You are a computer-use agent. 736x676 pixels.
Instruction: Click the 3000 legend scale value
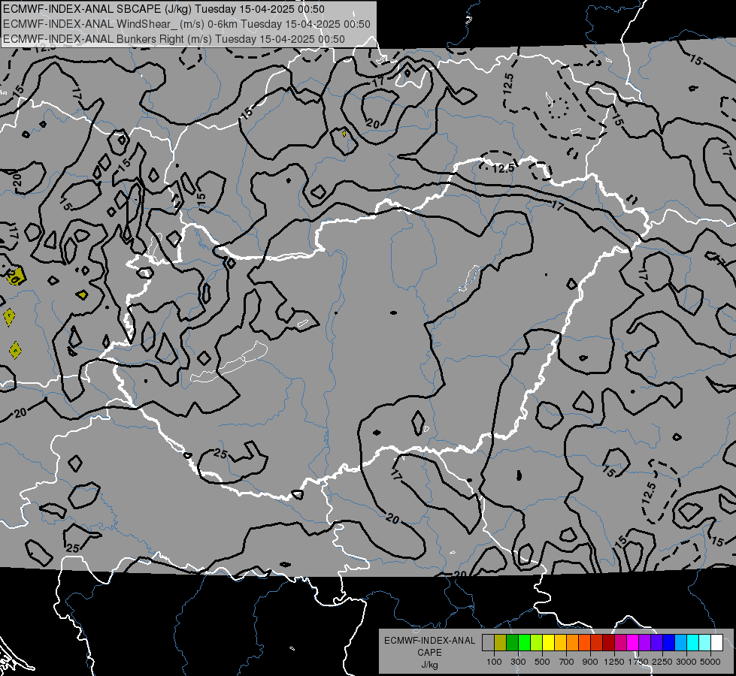click(686, 662)
